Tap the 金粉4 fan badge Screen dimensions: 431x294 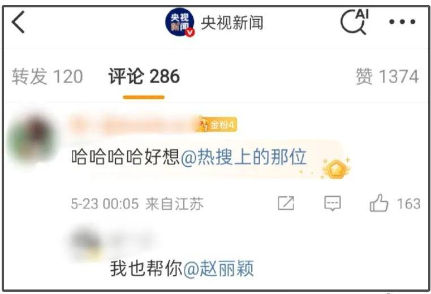click(216, 125)
